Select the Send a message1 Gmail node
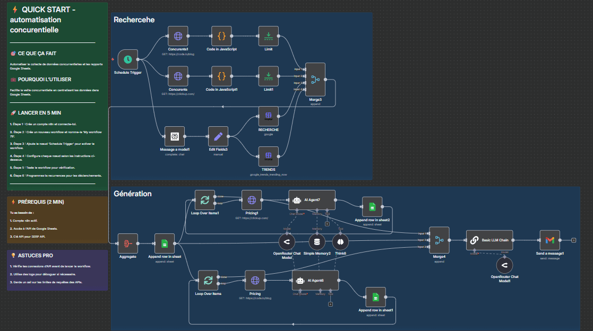Screen dimensions: 593x331 549,240
